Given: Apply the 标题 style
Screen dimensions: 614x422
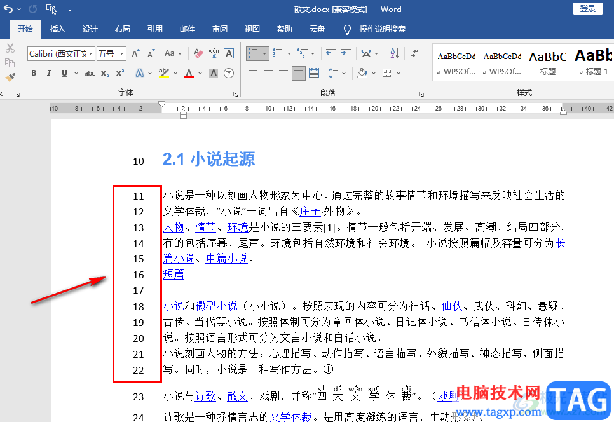Looking at the screenshot, I should [548, 63].
